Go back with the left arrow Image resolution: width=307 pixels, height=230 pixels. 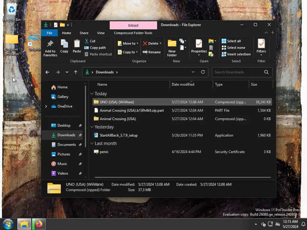pyautogui.click(x=47, y=72)
